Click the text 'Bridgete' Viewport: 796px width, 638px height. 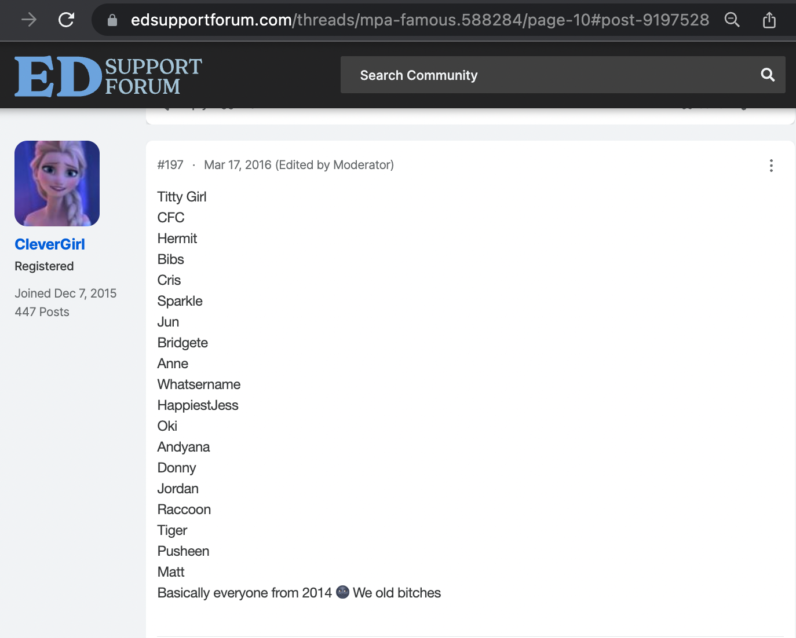(182, 343)
